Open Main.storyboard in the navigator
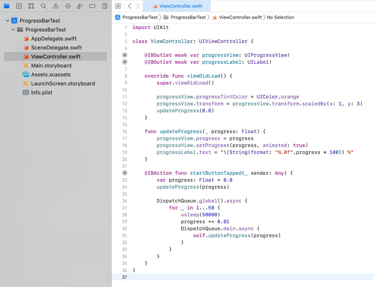374x287 pixels. pos(51,66)
